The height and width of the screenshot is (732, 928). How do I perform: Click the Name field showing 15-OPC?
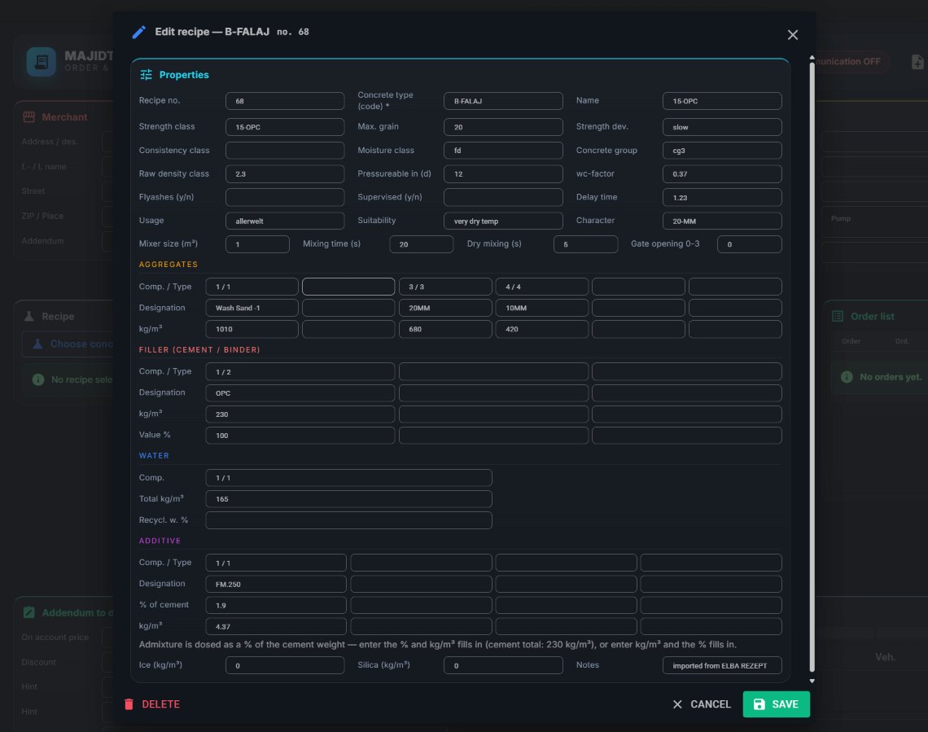(x=722, y=101)
